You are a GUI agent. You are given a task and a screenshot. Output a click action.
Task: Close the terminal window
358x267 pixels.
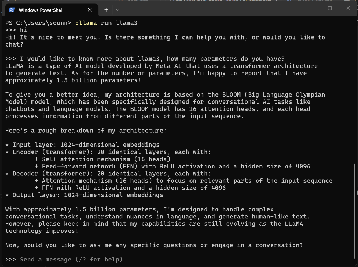(x=348, y=8)
